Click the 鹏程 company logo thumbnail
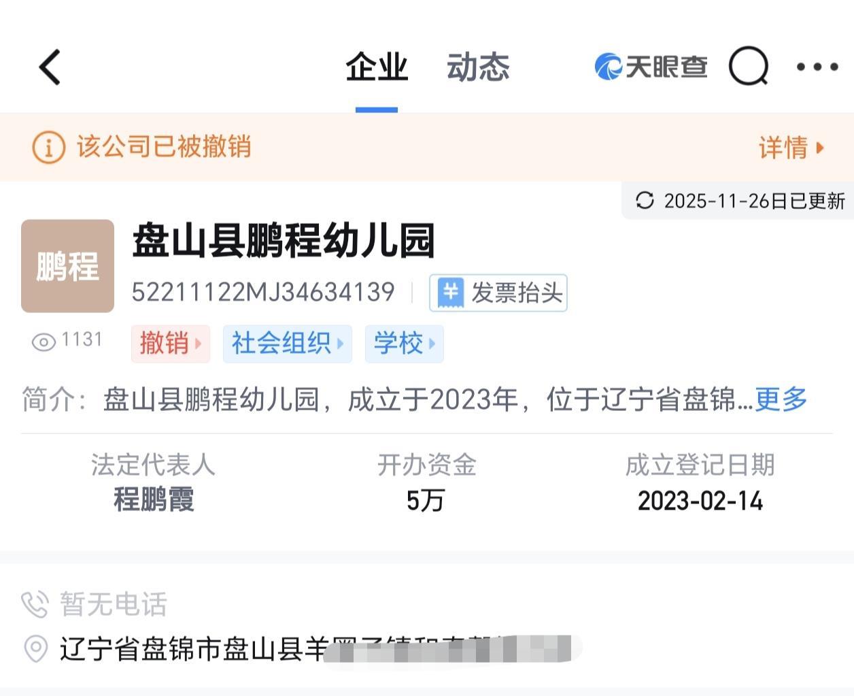 (x=67, y=265)
